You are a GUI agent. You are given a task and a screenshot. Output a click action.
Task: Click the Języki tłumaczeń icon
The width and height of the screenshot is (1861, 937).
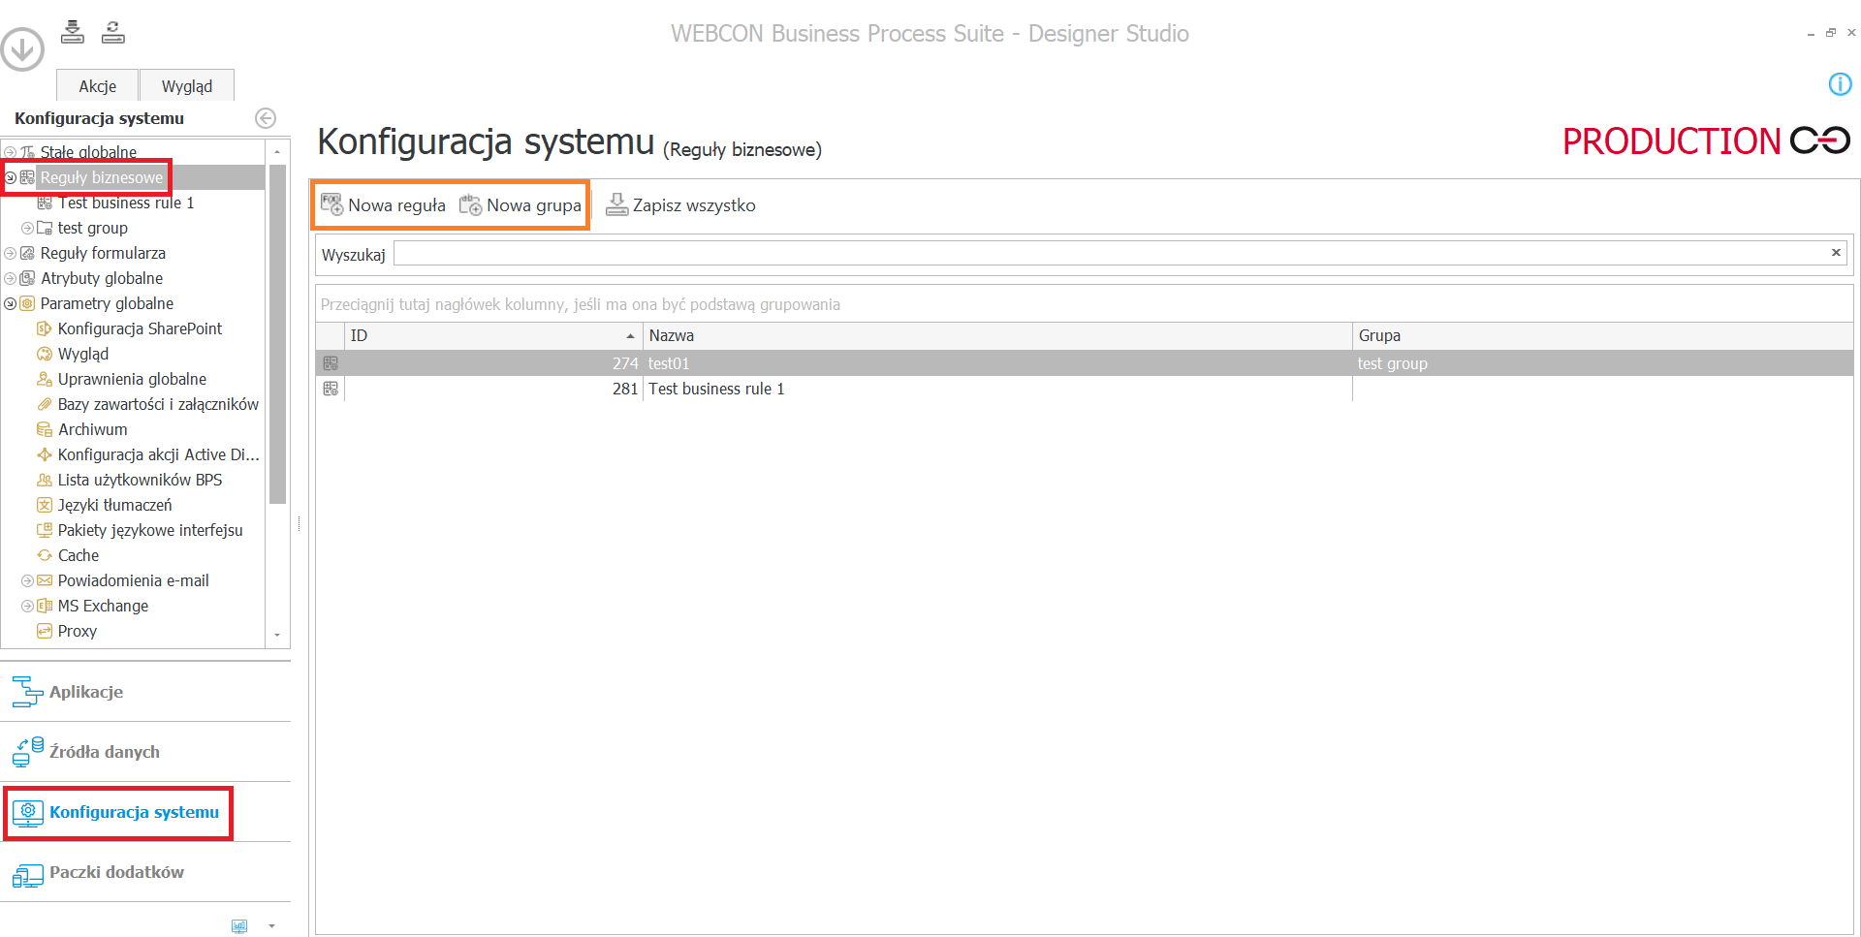[45, 505]
